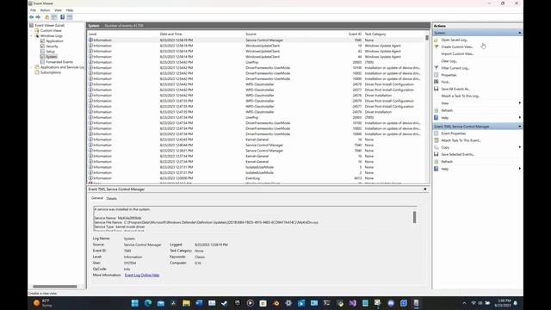The height and width of the screenshot is (310, 551).
Task: Toggle the Show/Hide Action Pane toolbar icon
Action: tap(70, 17)
